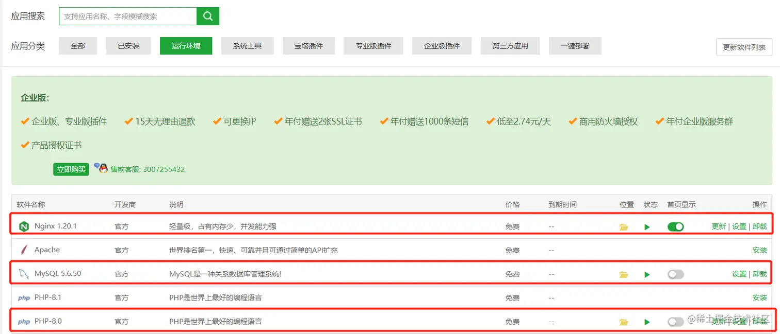The image size is (780, 334).
Task: Click the QQ customer service icon
Action: (101, 168)
